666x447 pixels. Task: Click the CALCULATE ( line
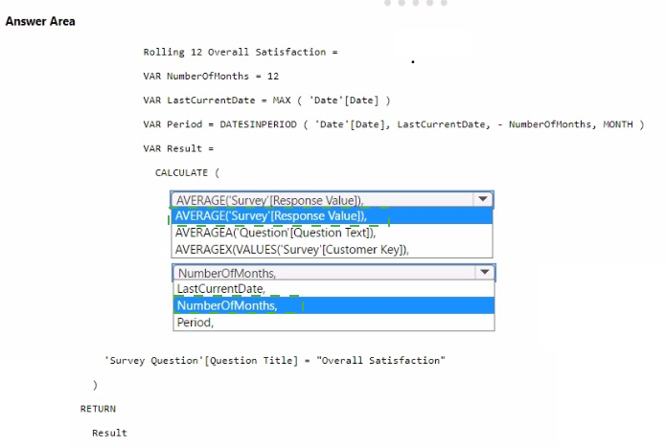(x=188, y=172)
